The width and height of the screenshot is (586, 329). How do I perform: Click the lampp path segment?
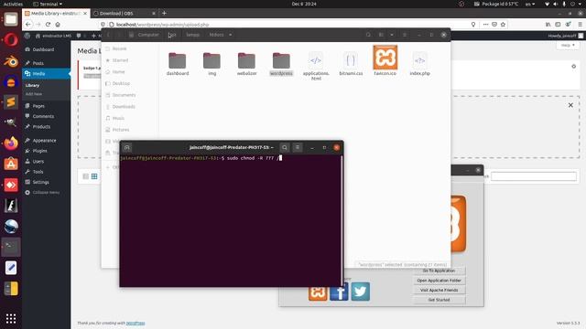193,35
